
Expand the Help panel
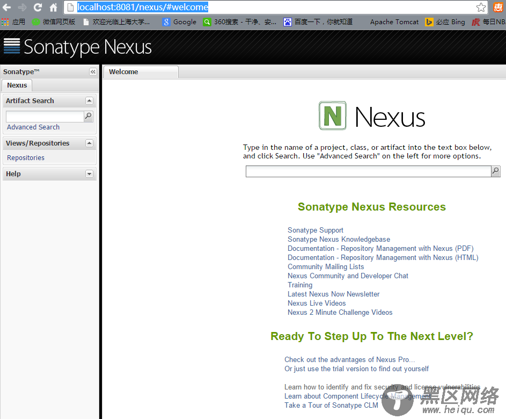(90, 174)
